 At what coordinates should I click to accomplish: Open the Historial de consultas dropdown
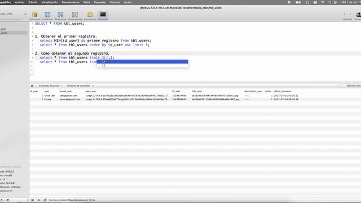[x=80, y=86]
